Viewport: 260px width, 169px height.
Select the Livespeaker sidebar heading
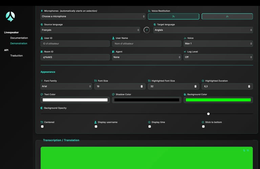[12, 32]
